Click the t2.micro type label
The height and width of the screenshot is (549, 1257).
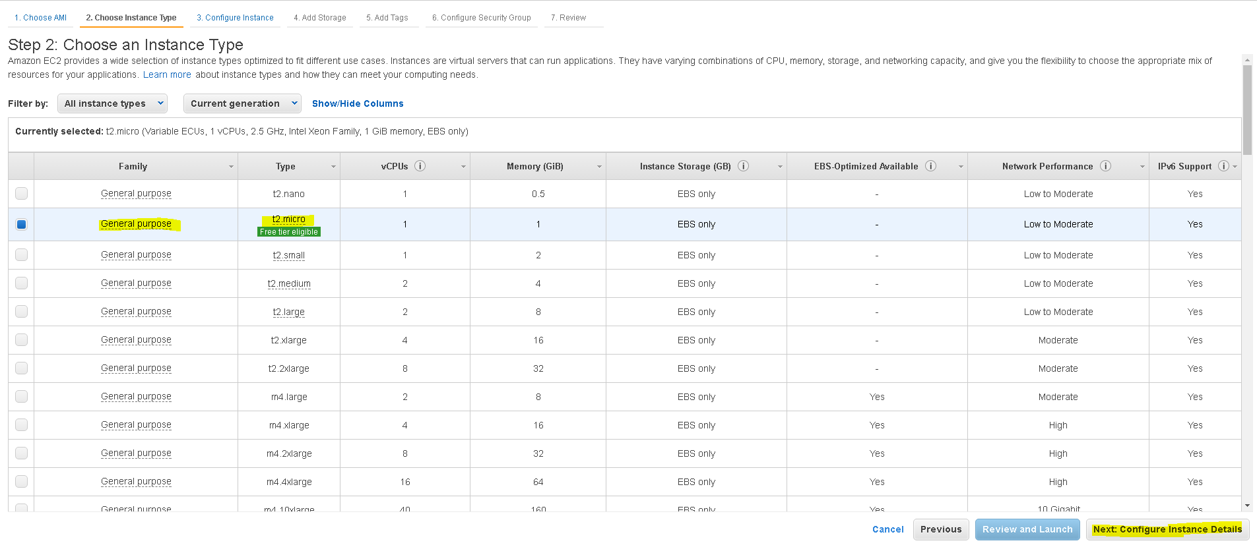pos(289,219)
